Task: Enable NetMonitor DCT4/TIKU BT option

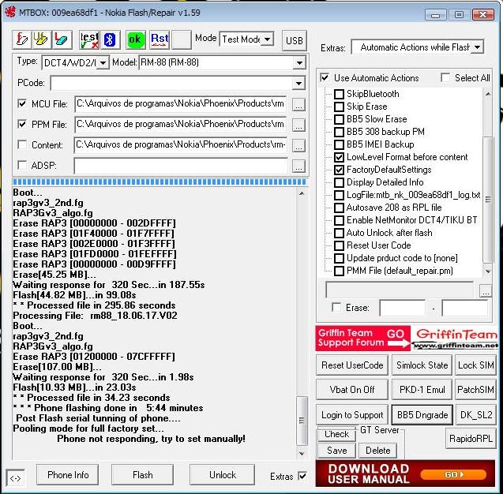Action: tap(339, 220)
